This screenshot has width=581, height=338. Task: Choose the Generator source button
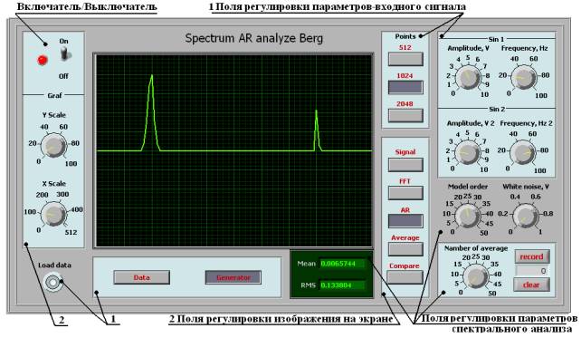(233, 277)
